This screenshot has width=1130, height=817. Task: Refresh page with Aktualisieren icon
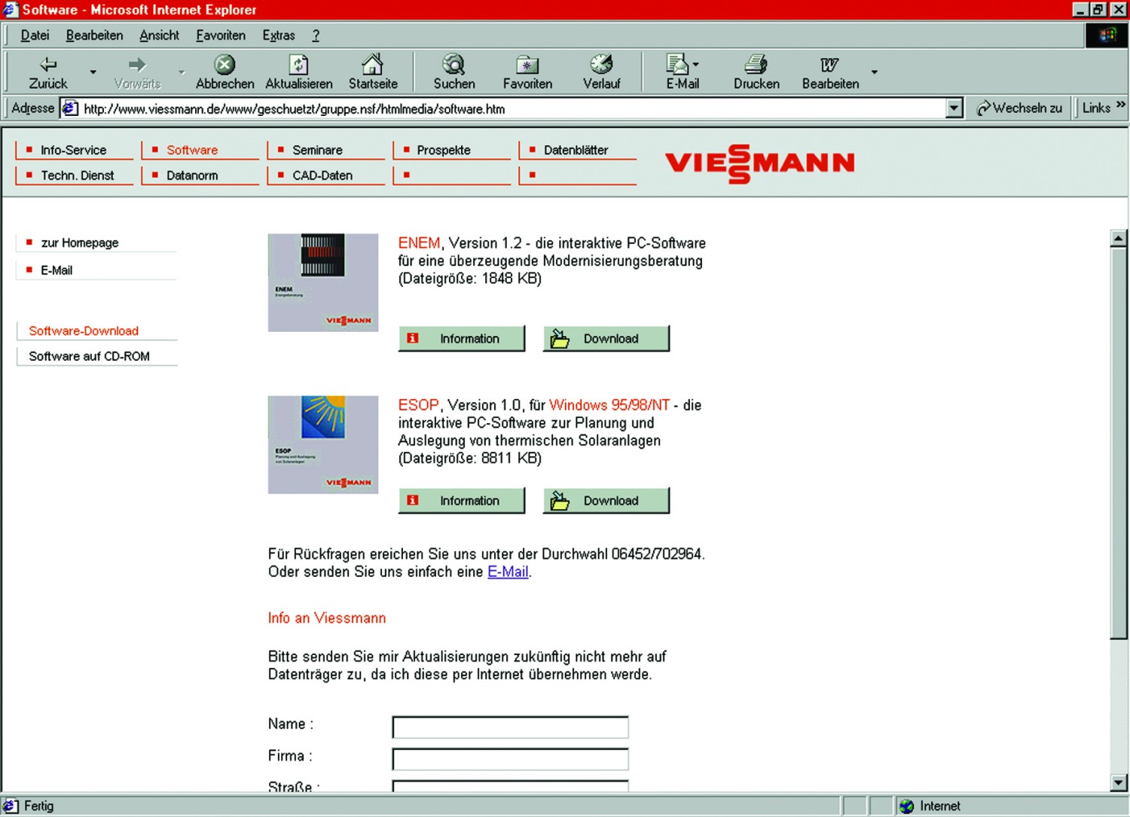(298, 65)
